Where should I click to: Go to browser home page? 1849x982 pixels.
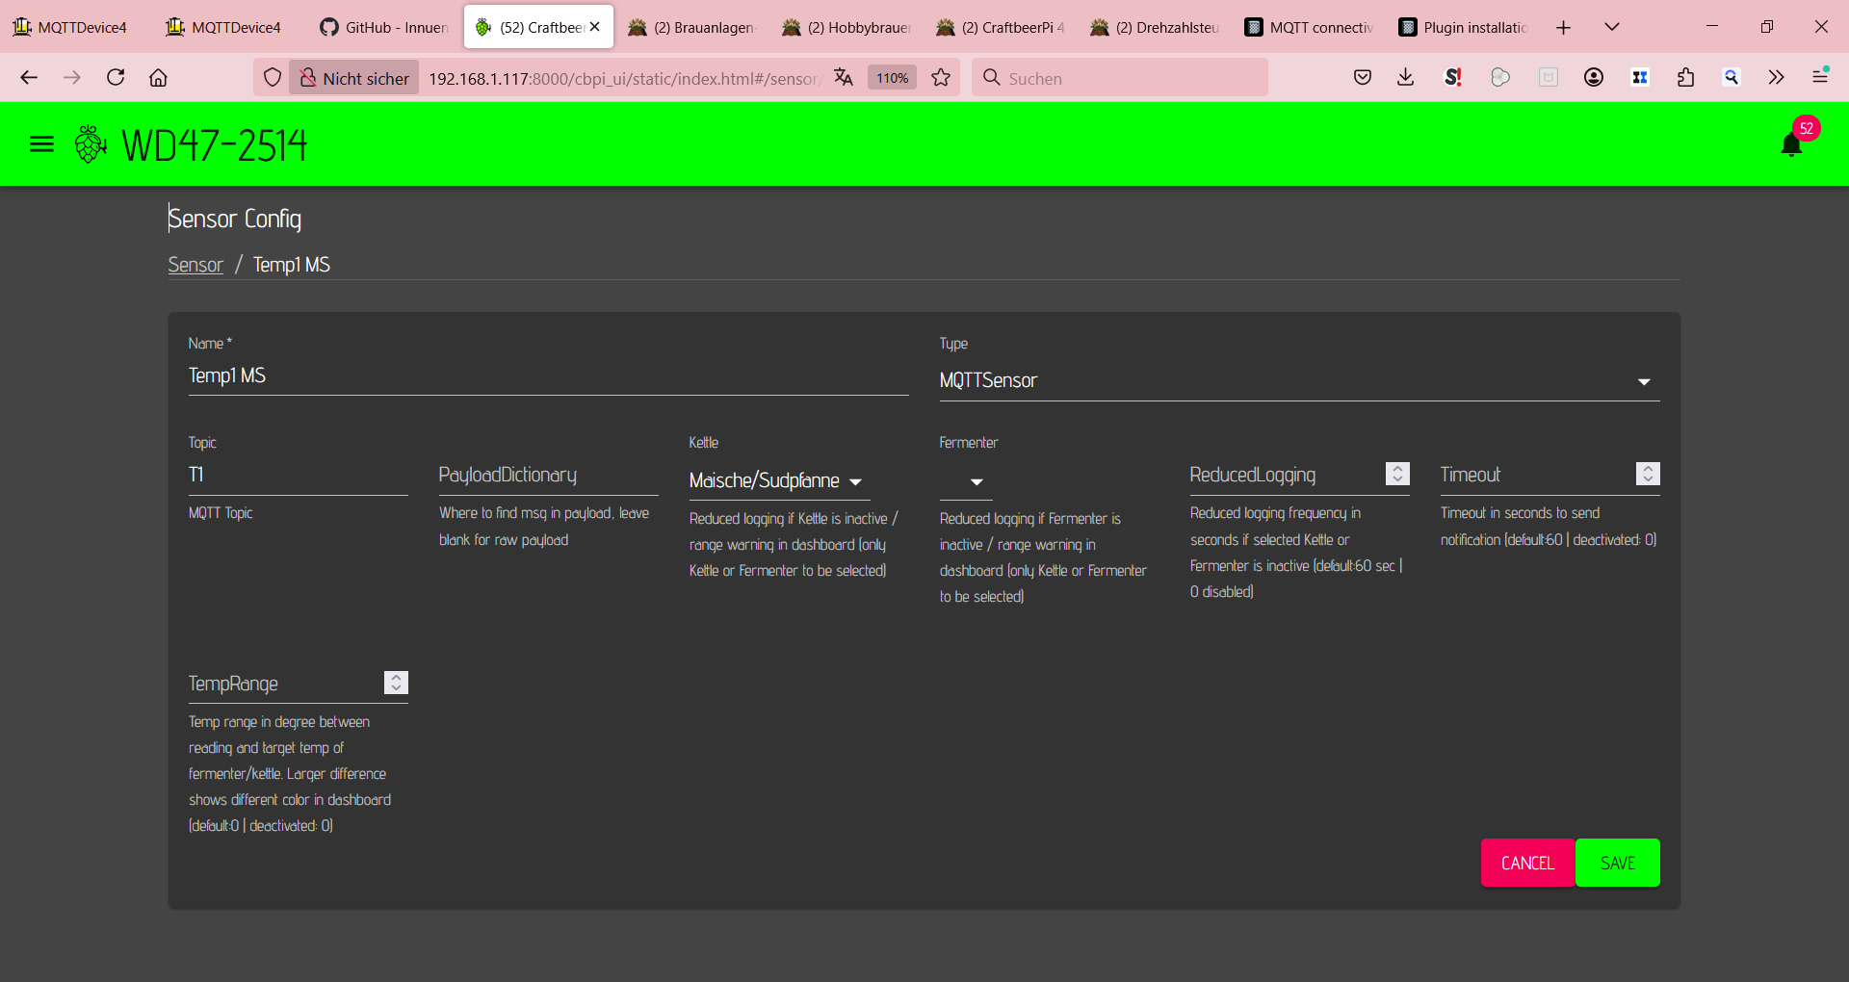coord(158,78)
